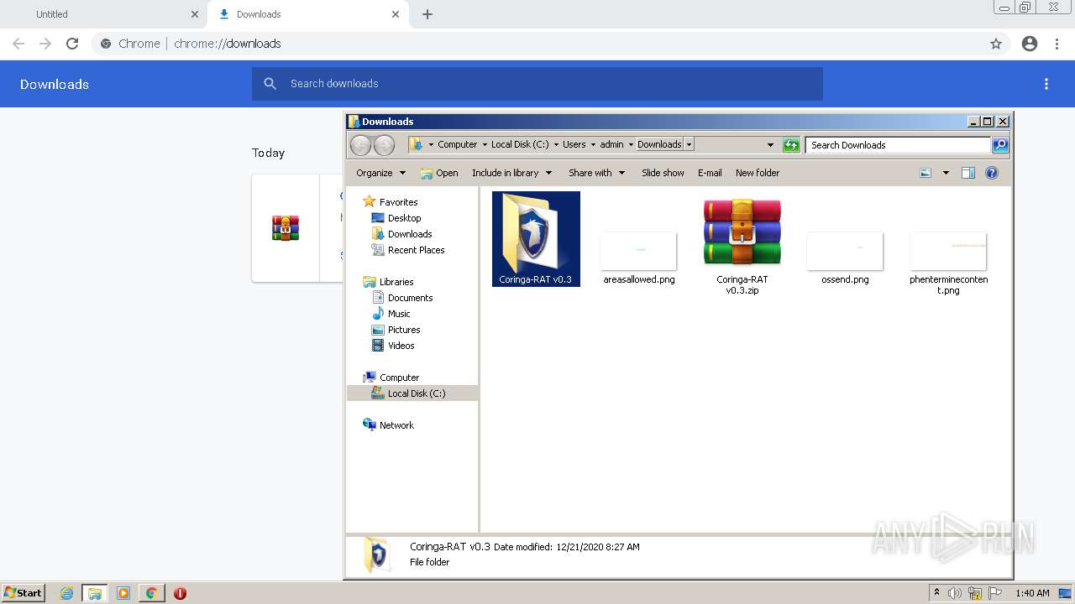
Task: Click the Slide show button
Action: (663, 173)
